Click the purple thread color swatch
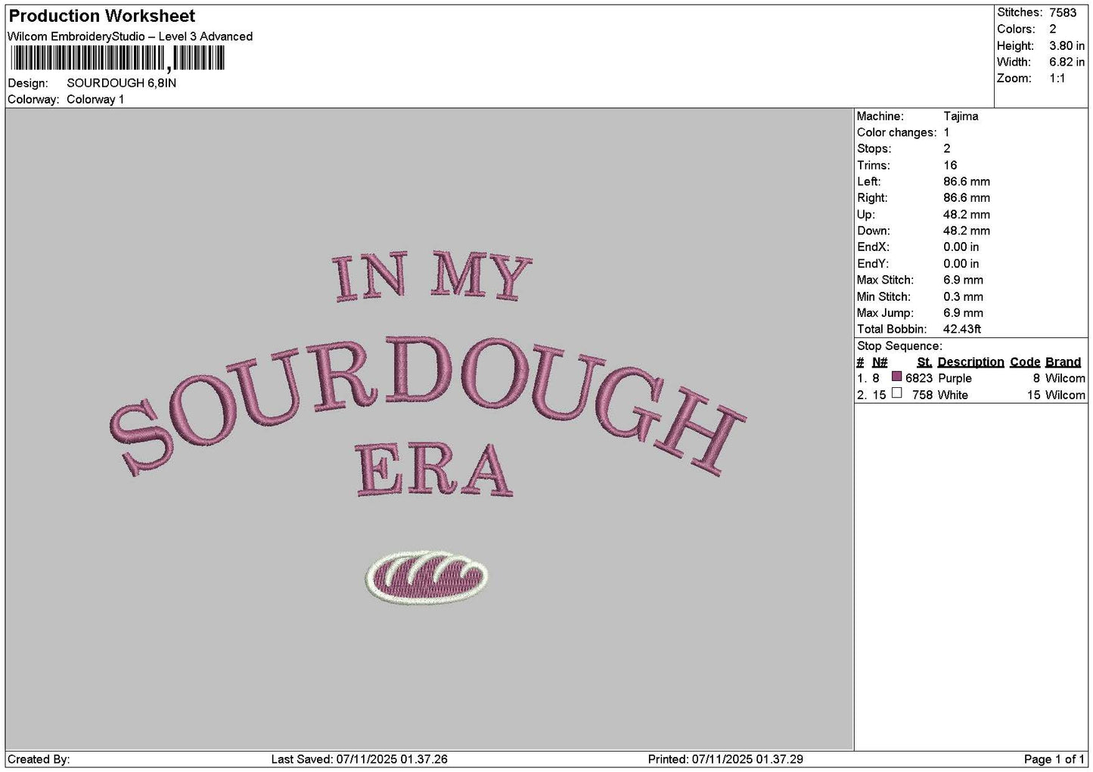This screenshot has width=1093, height=772. pyautogui.click(x=897, y=377)
